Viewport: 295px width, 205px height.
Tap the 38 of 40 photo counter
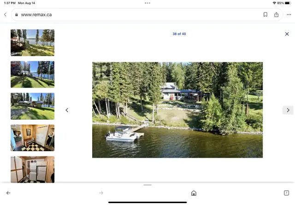point(179,34)
